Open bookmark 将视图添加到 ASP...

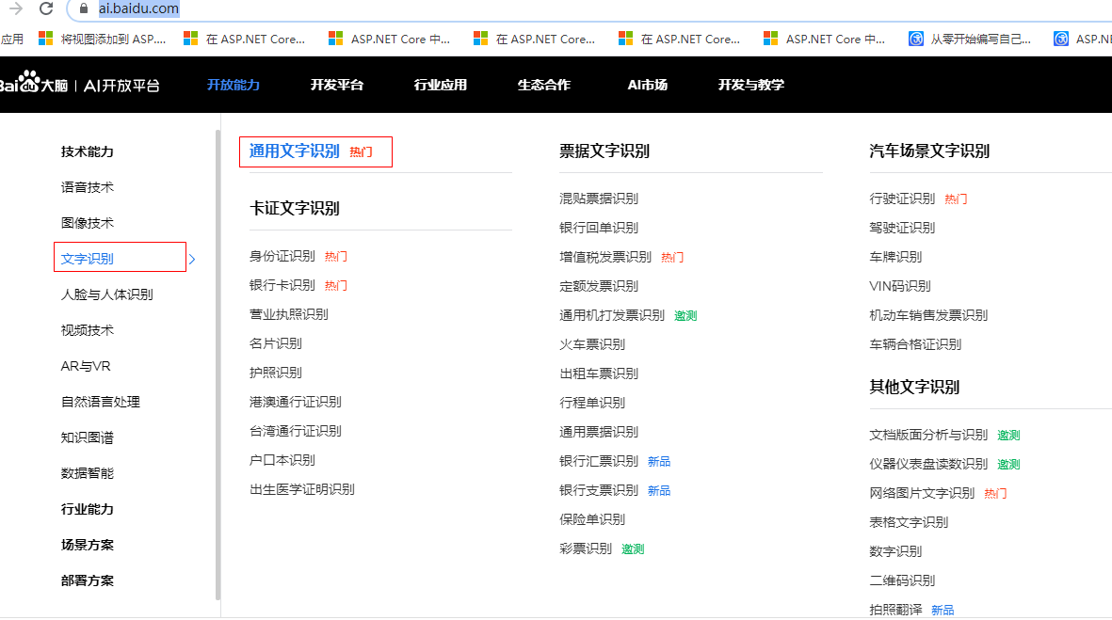(103, 39)
